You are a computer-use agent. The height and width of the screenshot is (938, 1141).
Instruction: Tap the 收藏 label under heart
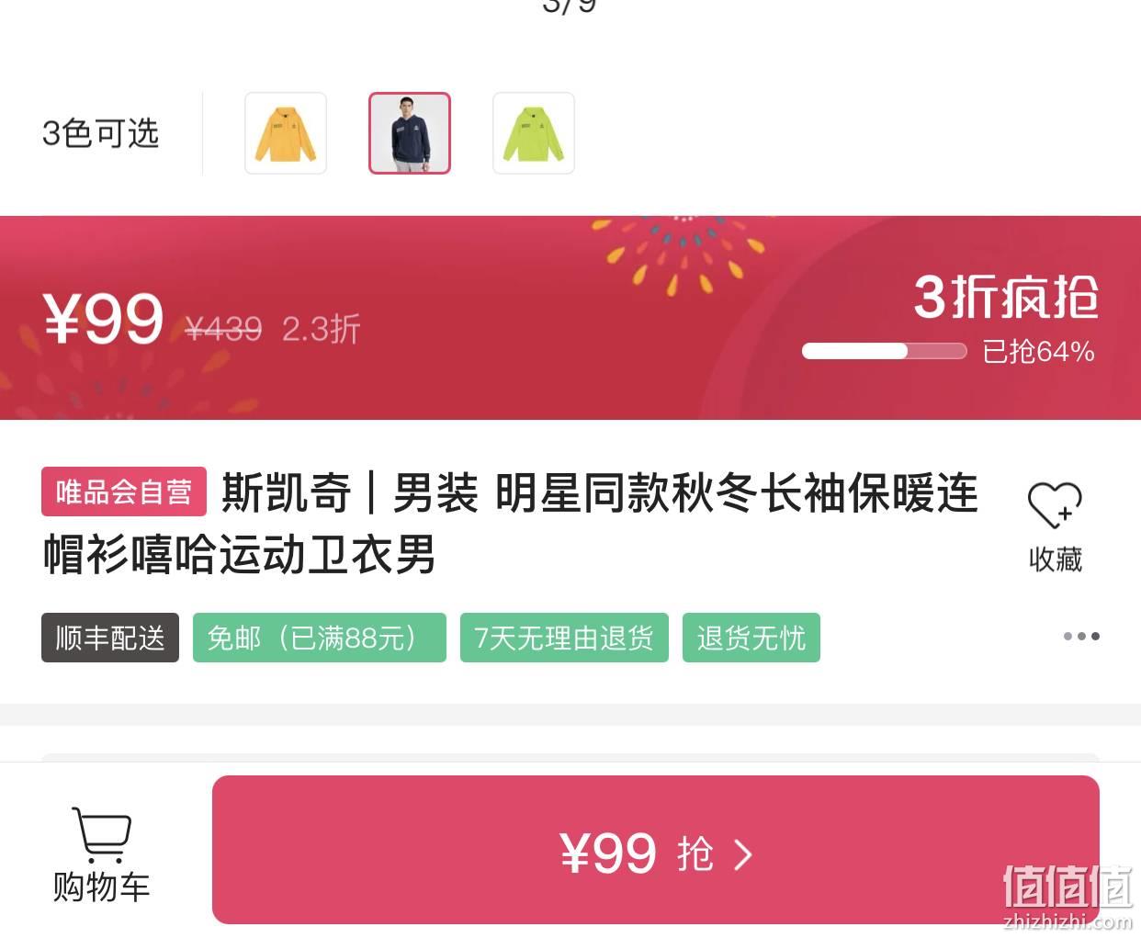tap(1056, 559)
